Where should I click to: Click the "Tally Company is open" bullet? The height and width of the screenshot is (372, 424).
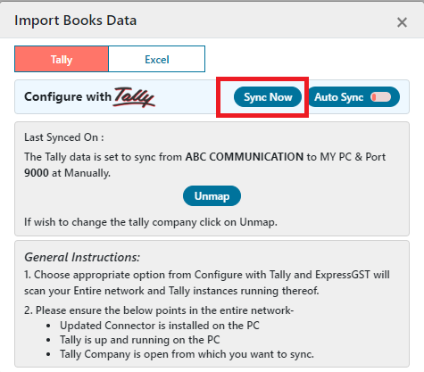[x=187, y=354]
